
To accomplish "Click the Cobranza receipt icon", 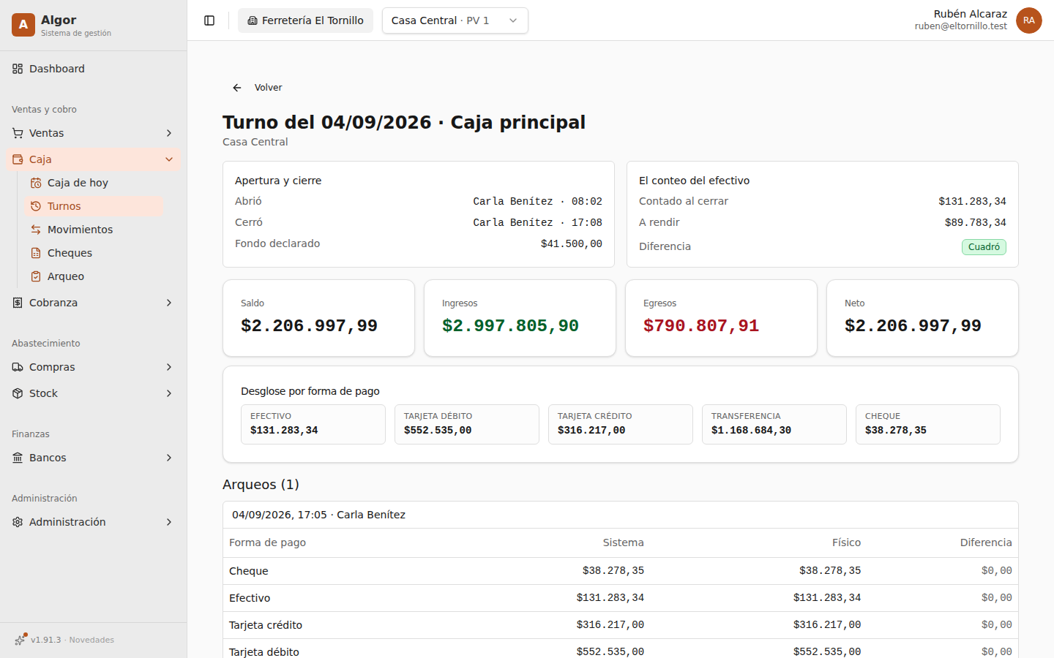I will pos(18,303).
